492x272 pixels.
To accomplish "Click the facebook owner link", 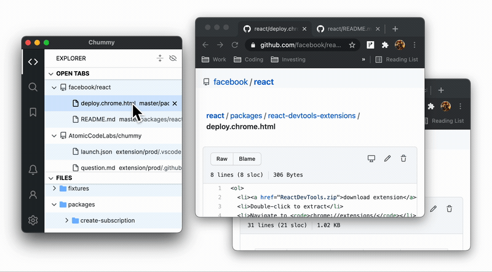I will click(x=231, y=82).
